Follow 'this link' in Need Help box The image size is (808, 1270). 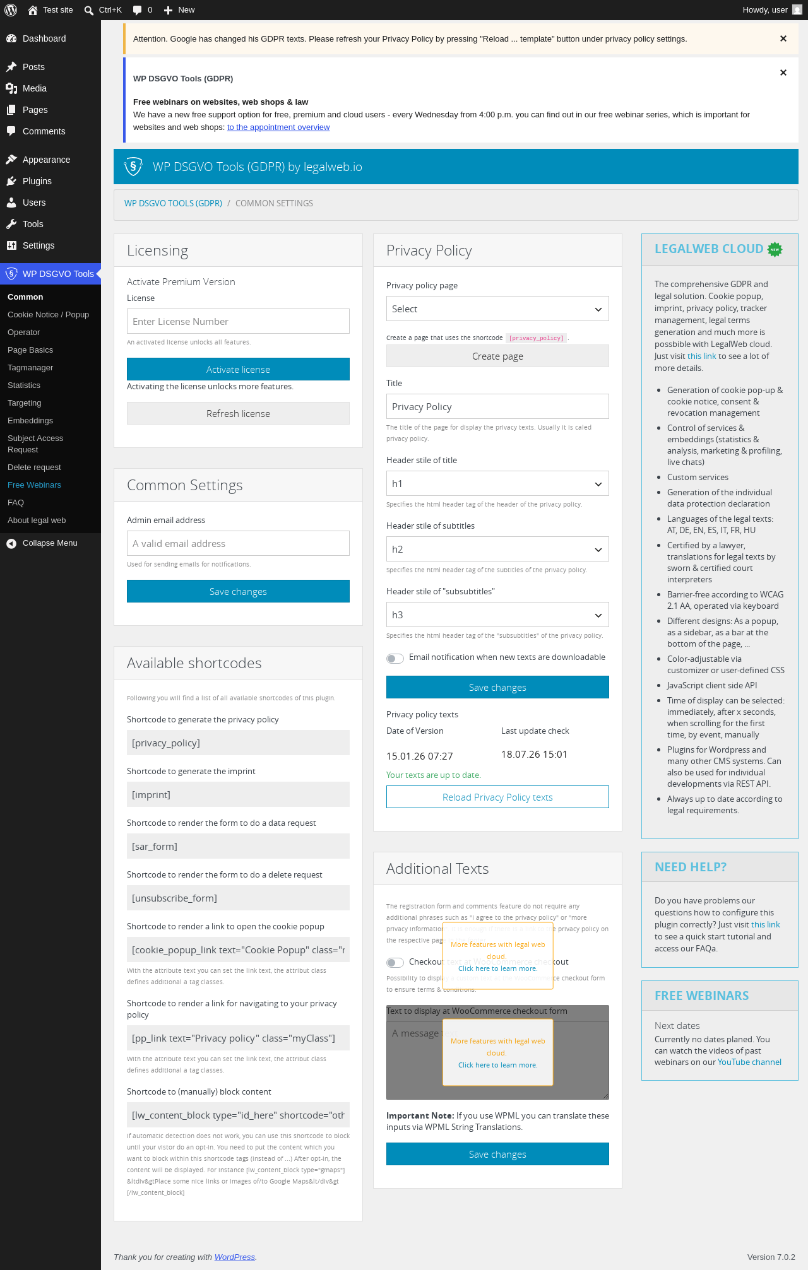765,924
